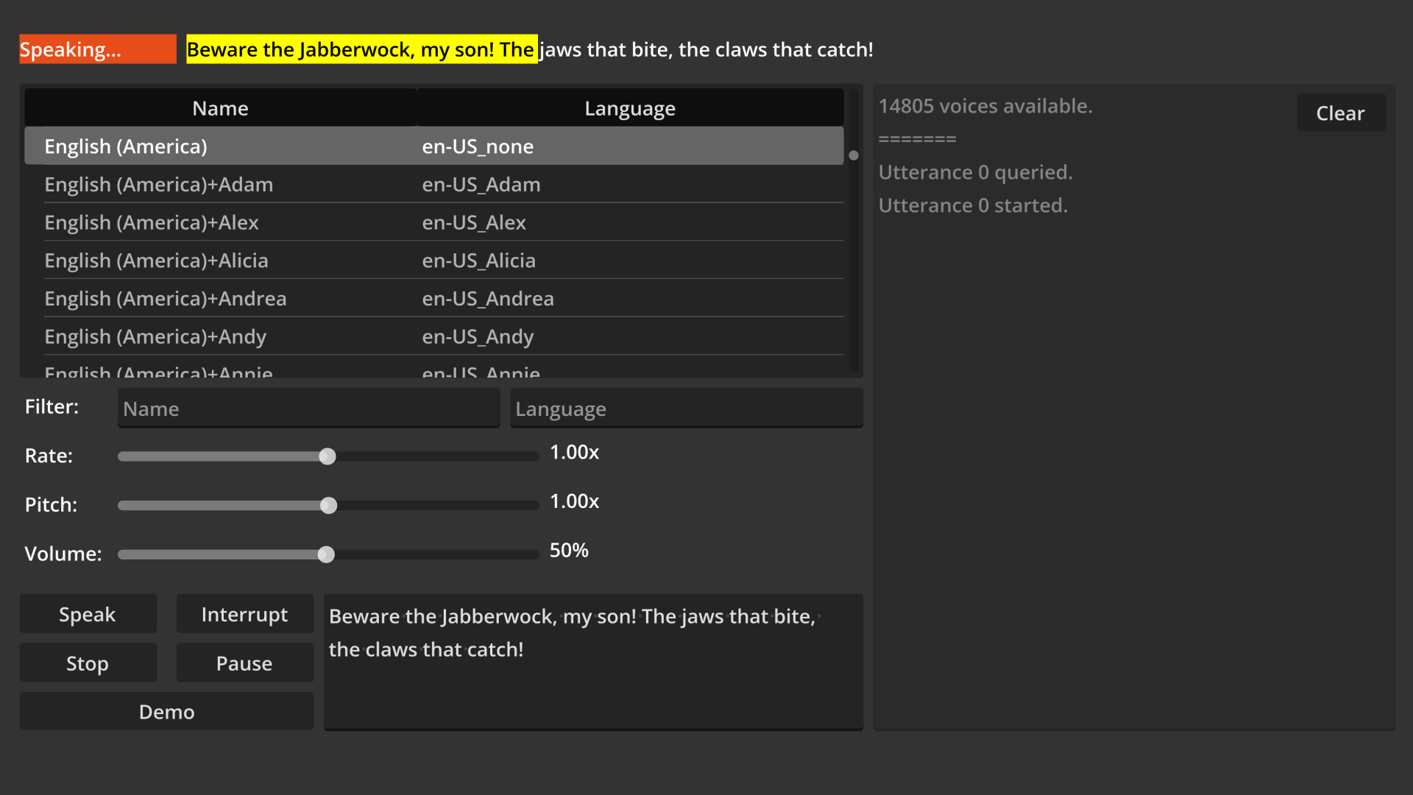Adjust the Pitch slider handle
The image size is (1413, 795).
point(329,506)
